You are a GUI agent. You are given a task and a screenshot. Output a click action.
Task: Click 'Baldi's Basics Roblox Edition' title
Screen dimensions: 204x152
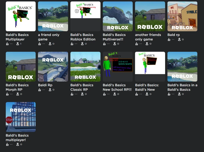point(83,37)
